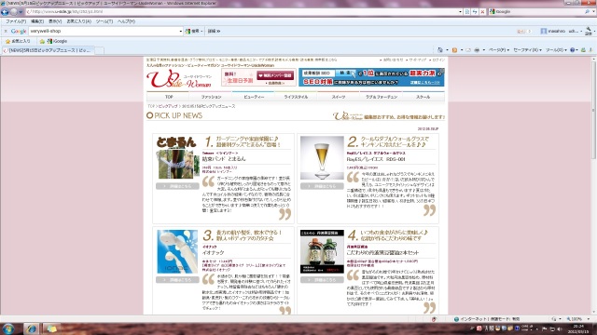
Task: Click the Windows Start orb
Action: tap(8, 328)
